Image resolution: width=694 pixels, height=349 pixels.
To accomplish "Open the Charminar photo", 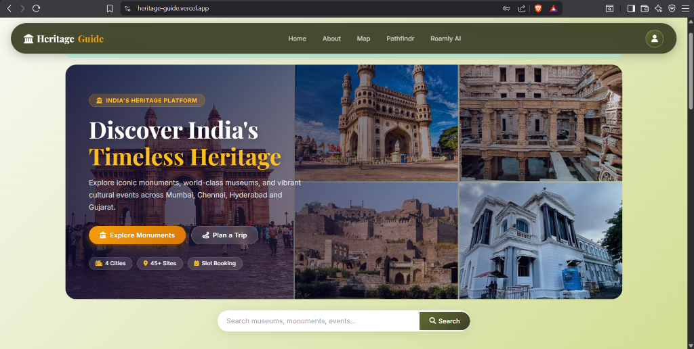I will point(376,123).
